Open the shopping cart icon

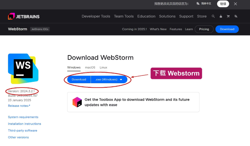(x=228, y=16)
